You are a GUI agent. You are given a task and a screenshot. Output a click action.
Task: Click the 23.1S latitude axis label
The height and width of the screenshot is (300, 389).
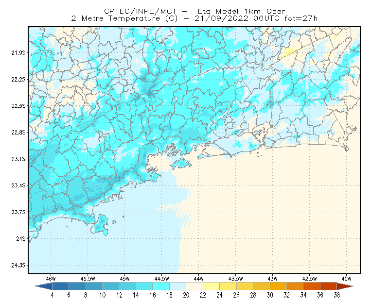[x=18, y=159]
